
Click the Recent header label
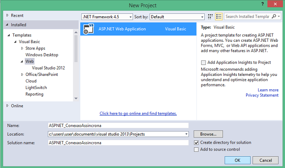pyautogui.click(x=17, y=15)
